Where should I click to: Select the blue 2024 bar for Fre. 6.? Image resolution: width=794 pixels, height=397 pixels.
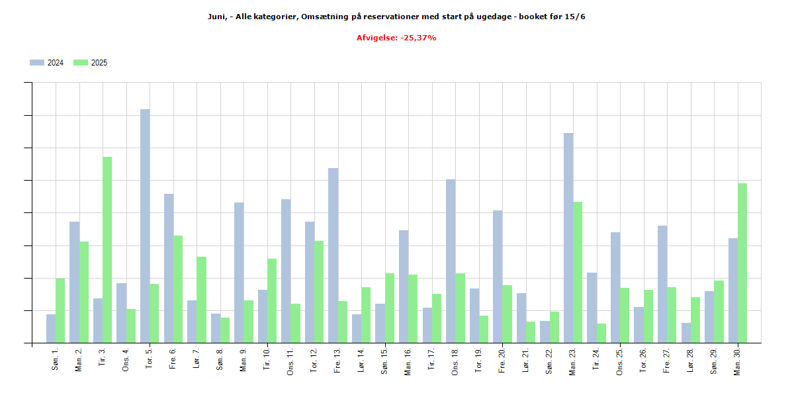click(168, 269)
